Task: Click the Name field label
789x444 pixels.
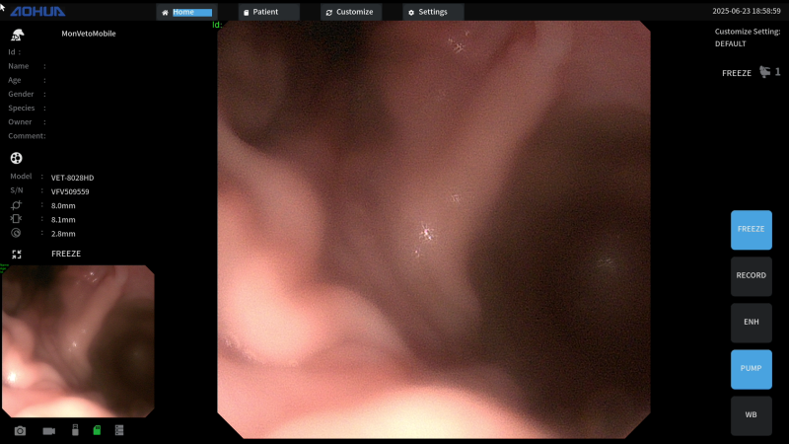Action: point(19,66)
